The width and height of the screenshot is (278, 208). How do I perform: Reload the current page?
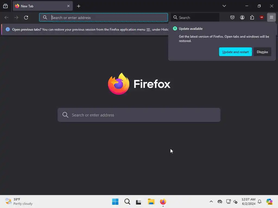[26, 18]
